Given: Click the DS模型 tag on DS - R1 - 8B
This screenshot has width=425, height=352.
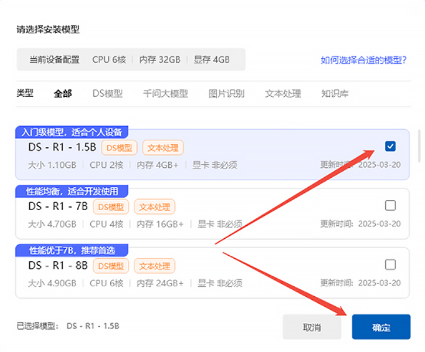Looking at the screenshot, I should (x=110, y=266).
